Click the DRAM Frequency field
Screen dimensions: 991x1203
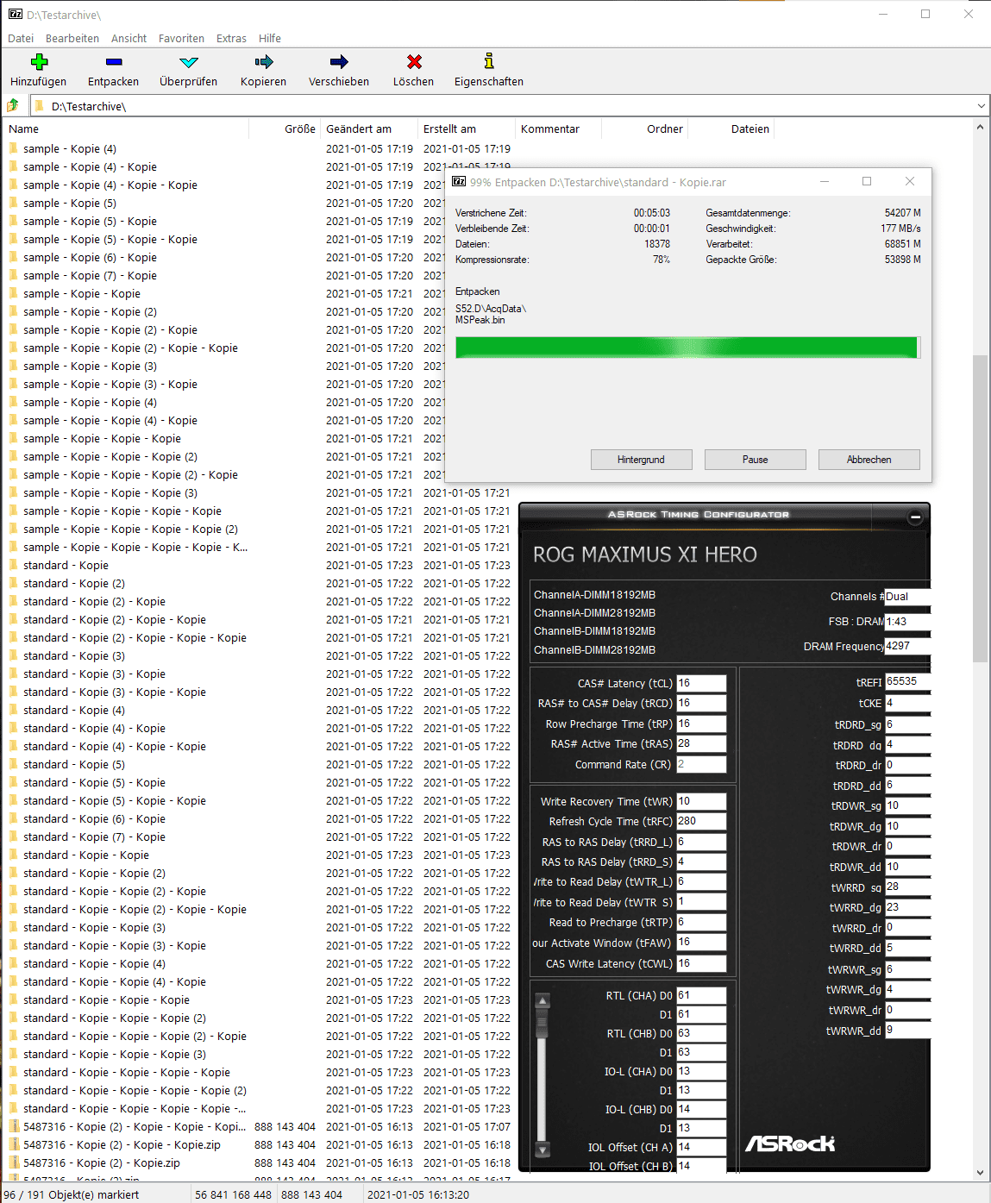click(908, 645)
